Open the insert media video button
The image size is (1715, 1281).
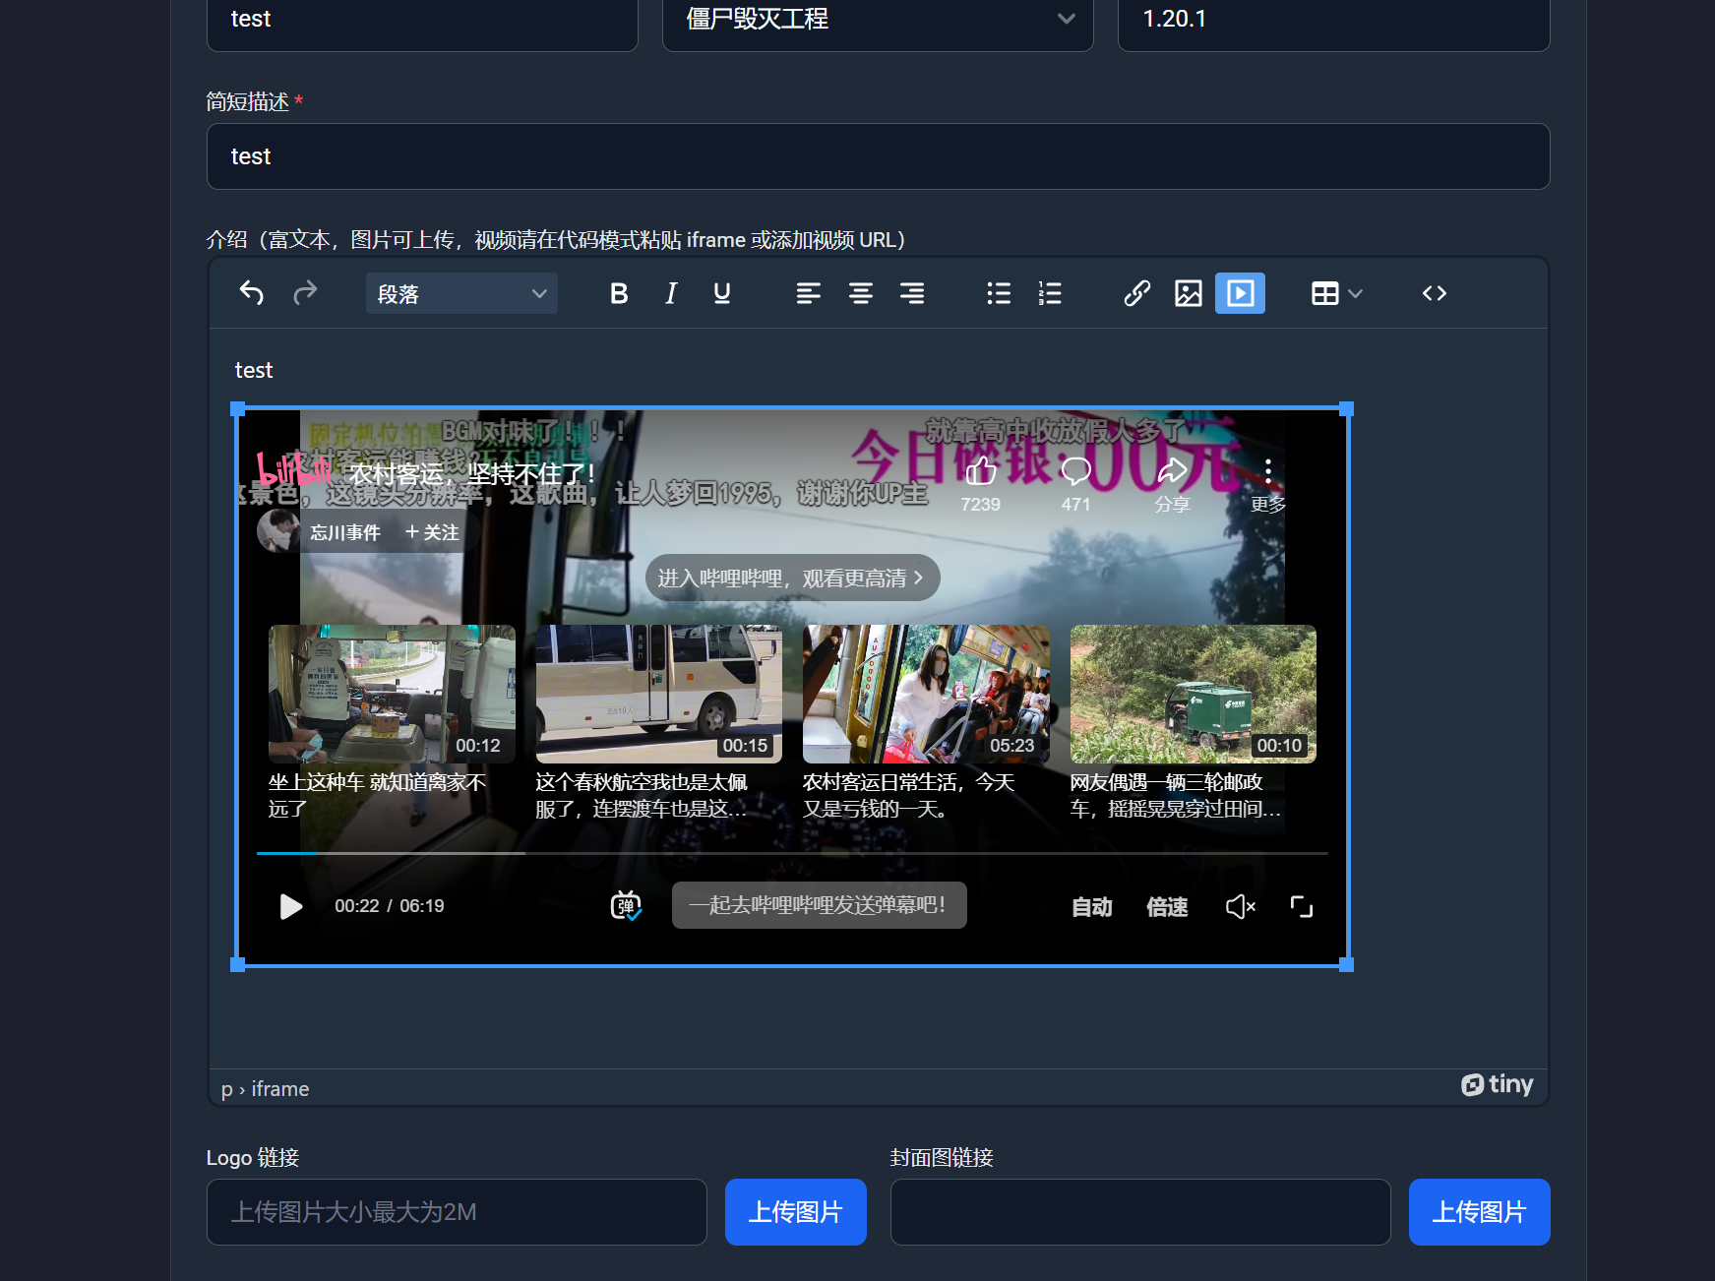click(1240, 293)
